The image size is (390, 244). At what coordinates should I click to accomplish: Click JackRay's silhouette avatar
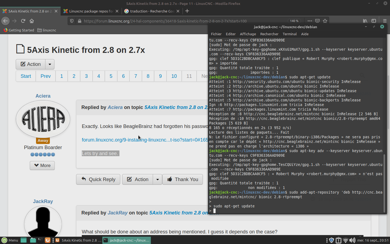[43, 222]
